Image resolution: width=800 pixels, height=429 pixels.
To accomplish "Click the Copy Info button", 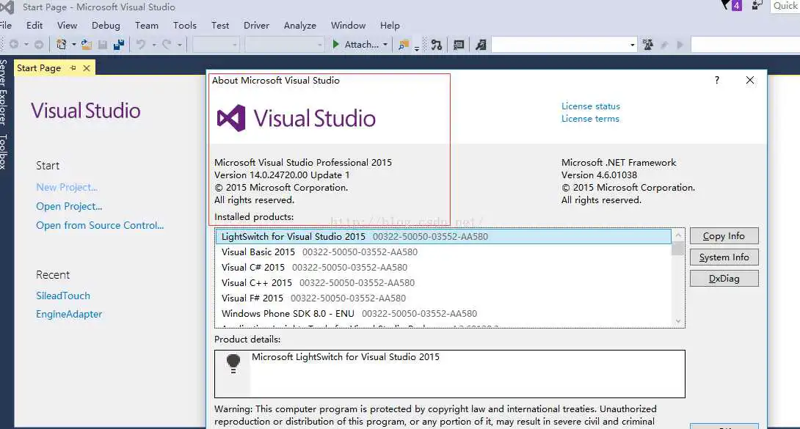I will (x=724, y=236).
